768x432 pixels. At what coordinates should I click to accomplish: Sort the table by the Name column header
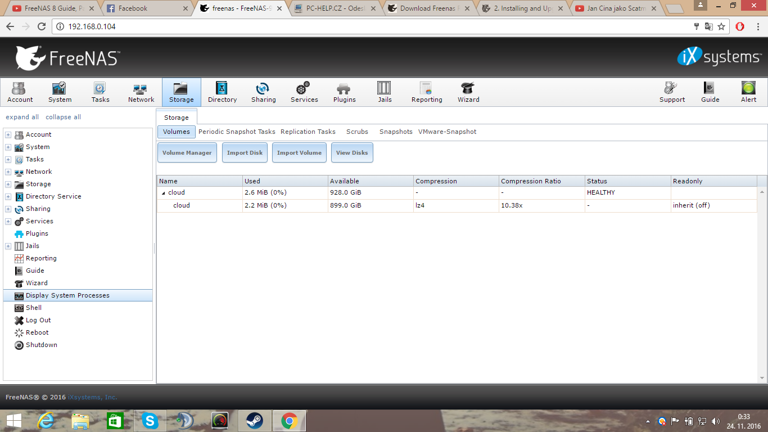coord(199,181)
